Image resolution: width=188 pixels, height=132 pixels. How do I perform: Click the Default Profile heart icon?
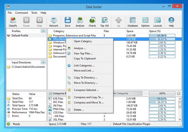(x=9, y=35)
